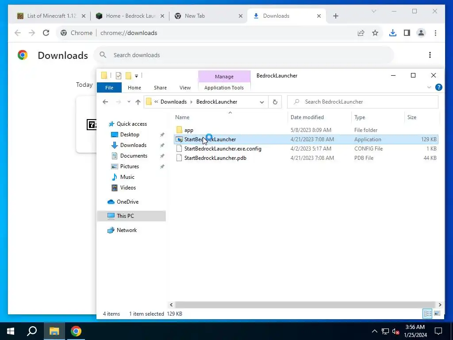Click the Search BedrockLauncher box
The width and height of the screenshot is (453, 340).
[x=363, y=102]
